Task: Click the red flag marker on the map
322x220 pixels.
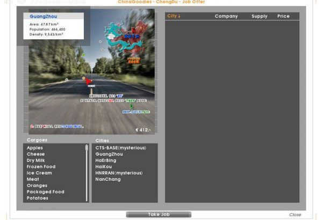Action: tap(89, 82)
